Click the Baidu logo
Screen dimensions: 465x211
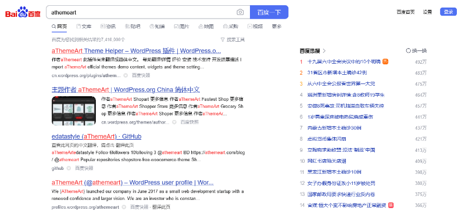23,12
